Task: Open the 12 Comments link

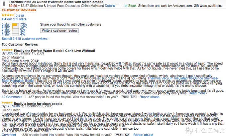Action: tap(12, 97)
